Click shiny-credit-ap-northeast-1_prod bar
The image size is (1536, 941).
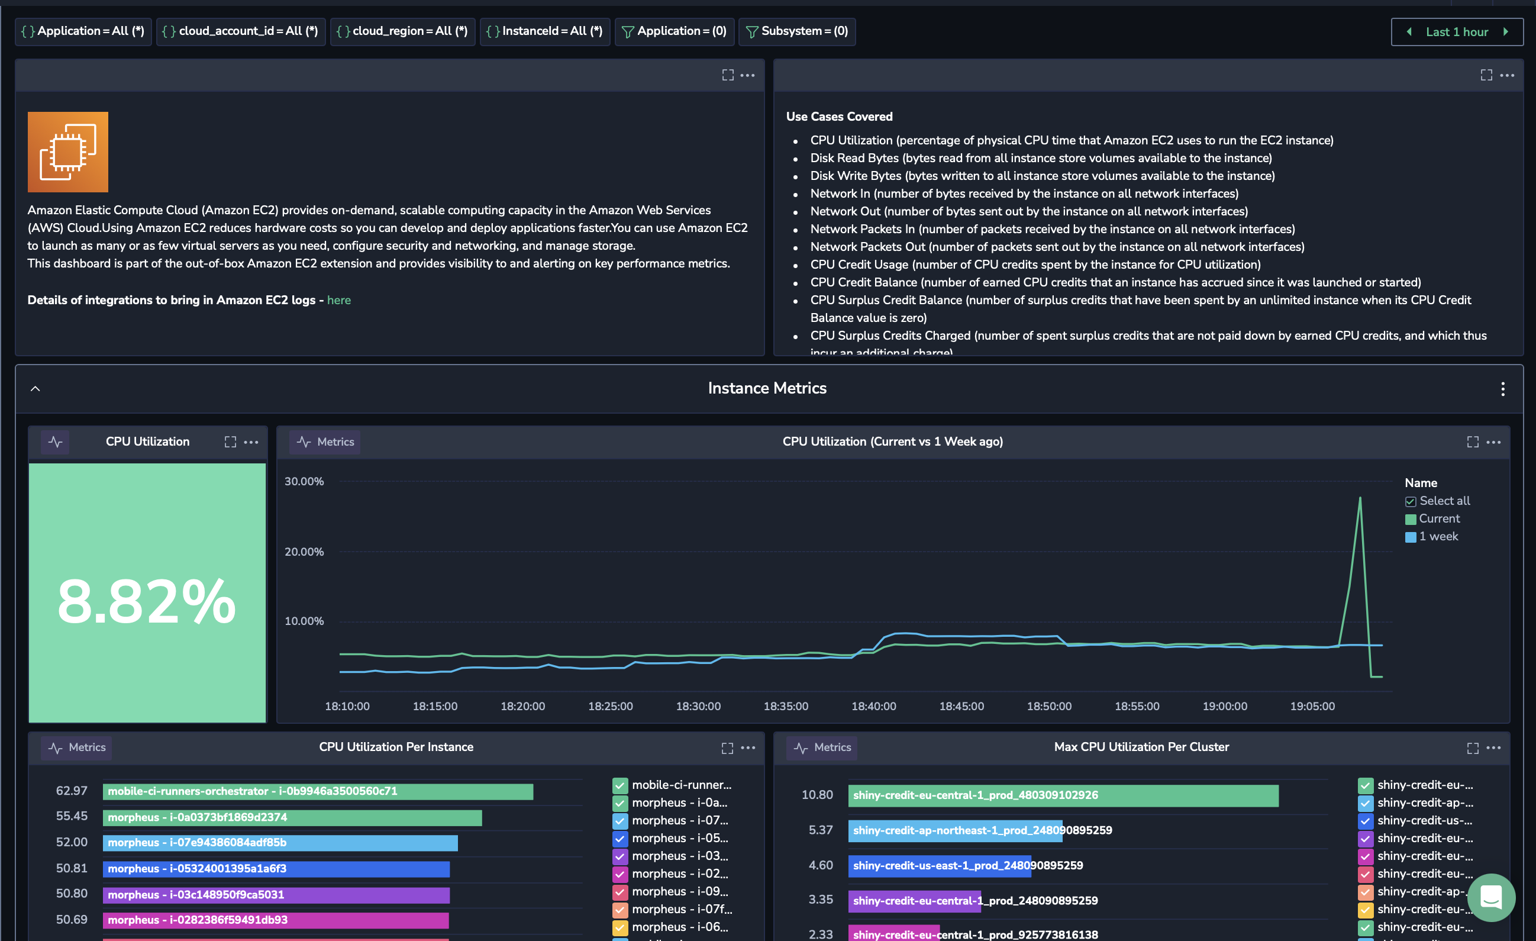coord(955,830)
